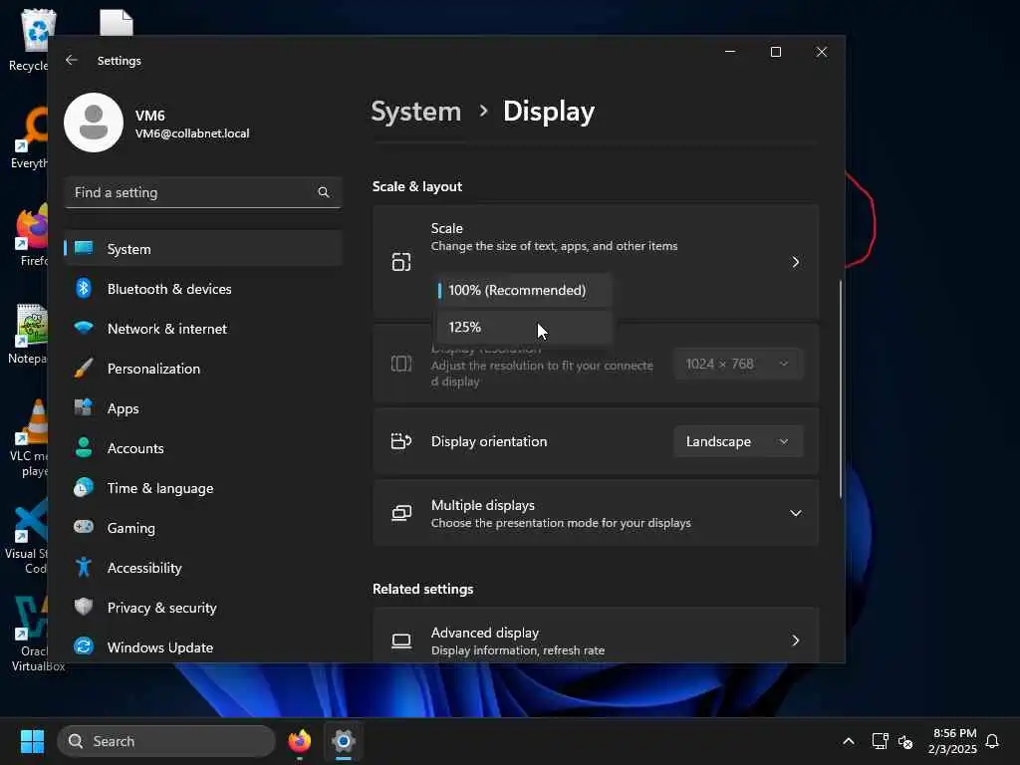This screenshot has height=765, width=1020.
Task: Click the Privacy & security shield icon
Action: pyautogui.click(x=84, y=607)
